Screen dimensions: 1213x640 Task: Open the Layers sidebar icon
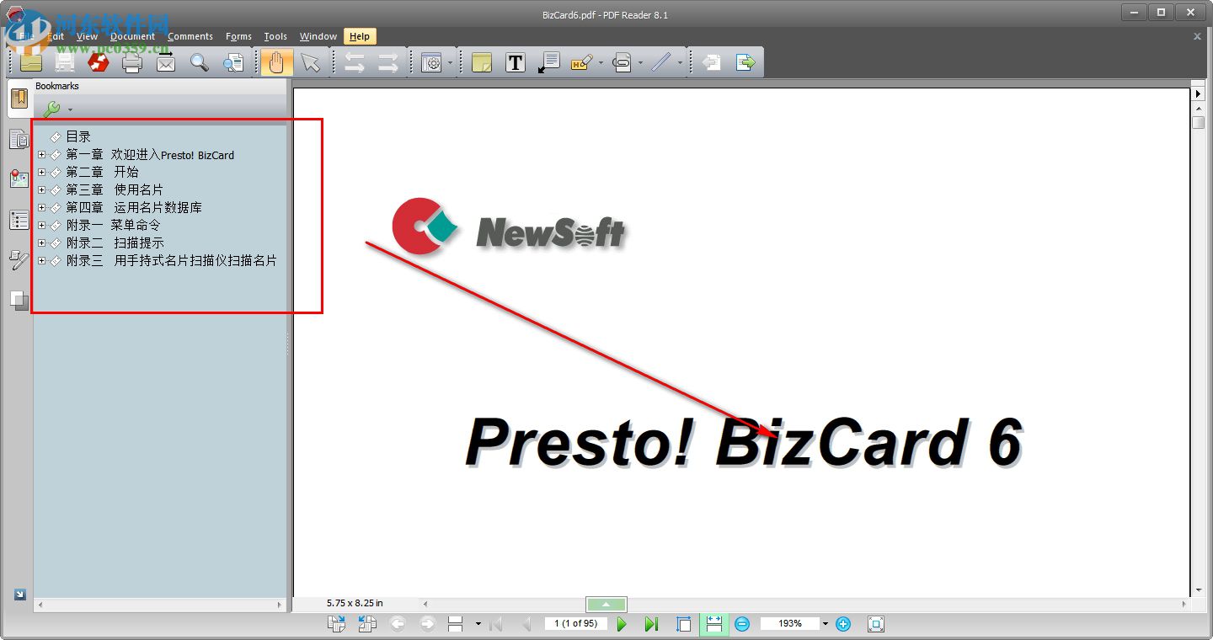pyautogui.click(x=19, y=300)
